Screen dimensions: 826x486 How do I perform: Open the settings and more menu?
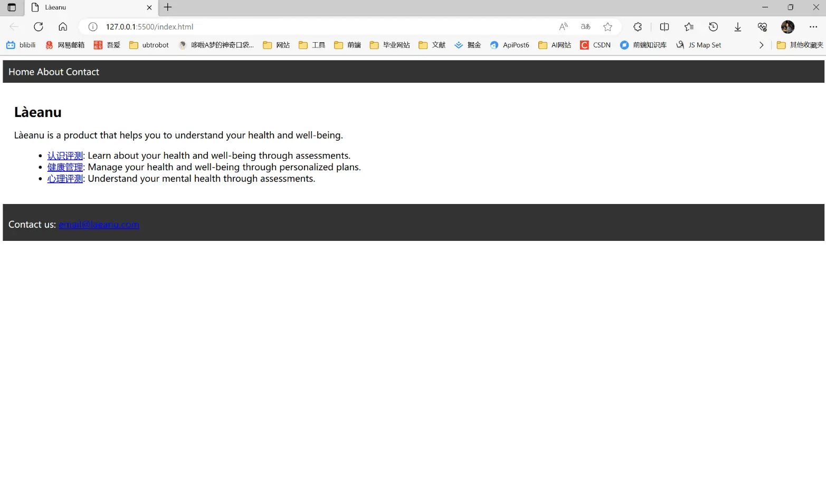coord(813,27)
